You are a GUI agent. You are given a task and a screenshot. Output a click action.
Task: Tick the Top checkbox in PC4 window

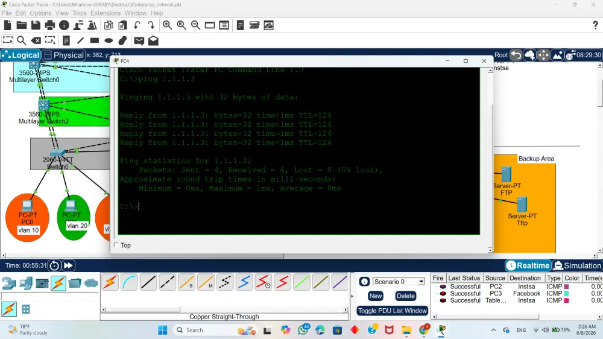click(116, 245)
